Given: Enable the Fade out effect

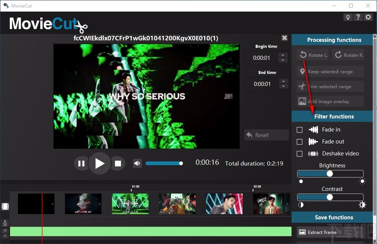Looking at the screenshot, I should point(300,142).
